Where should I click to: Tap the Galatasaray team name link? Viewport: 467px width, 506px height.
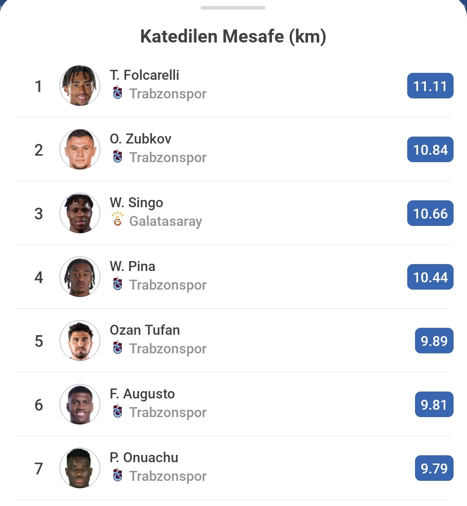pyautogui.click(x=165, y=222)
